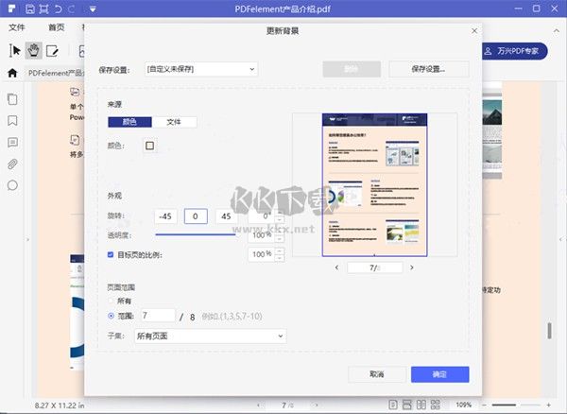
Task: Select the 所有 pages radio button
Action: pyautogui.click(x=111, y=301)
